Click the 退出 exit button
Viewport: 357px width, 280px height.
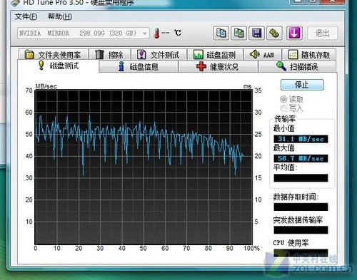point(323,33)
